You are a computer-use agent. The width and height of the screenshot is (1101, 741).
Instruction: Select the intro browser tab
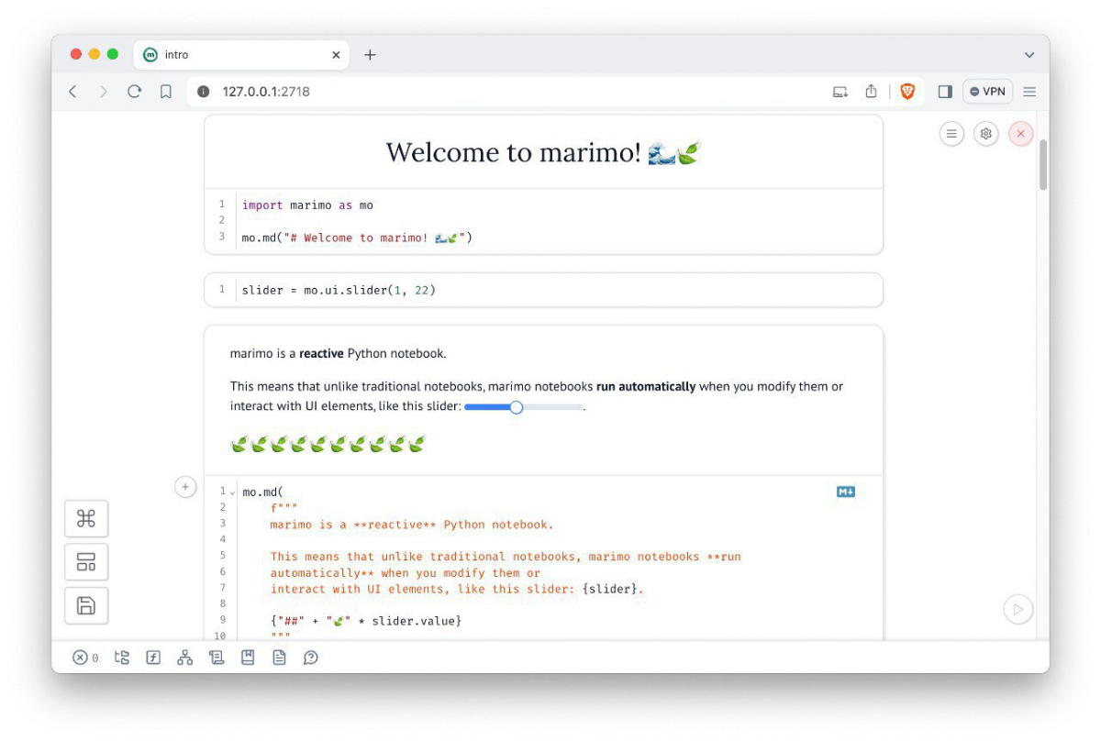point(229,54)
